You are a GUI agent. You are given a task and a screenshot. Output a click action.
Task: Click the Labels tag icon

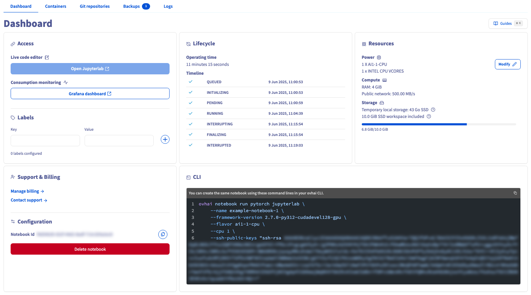point(13,118)
